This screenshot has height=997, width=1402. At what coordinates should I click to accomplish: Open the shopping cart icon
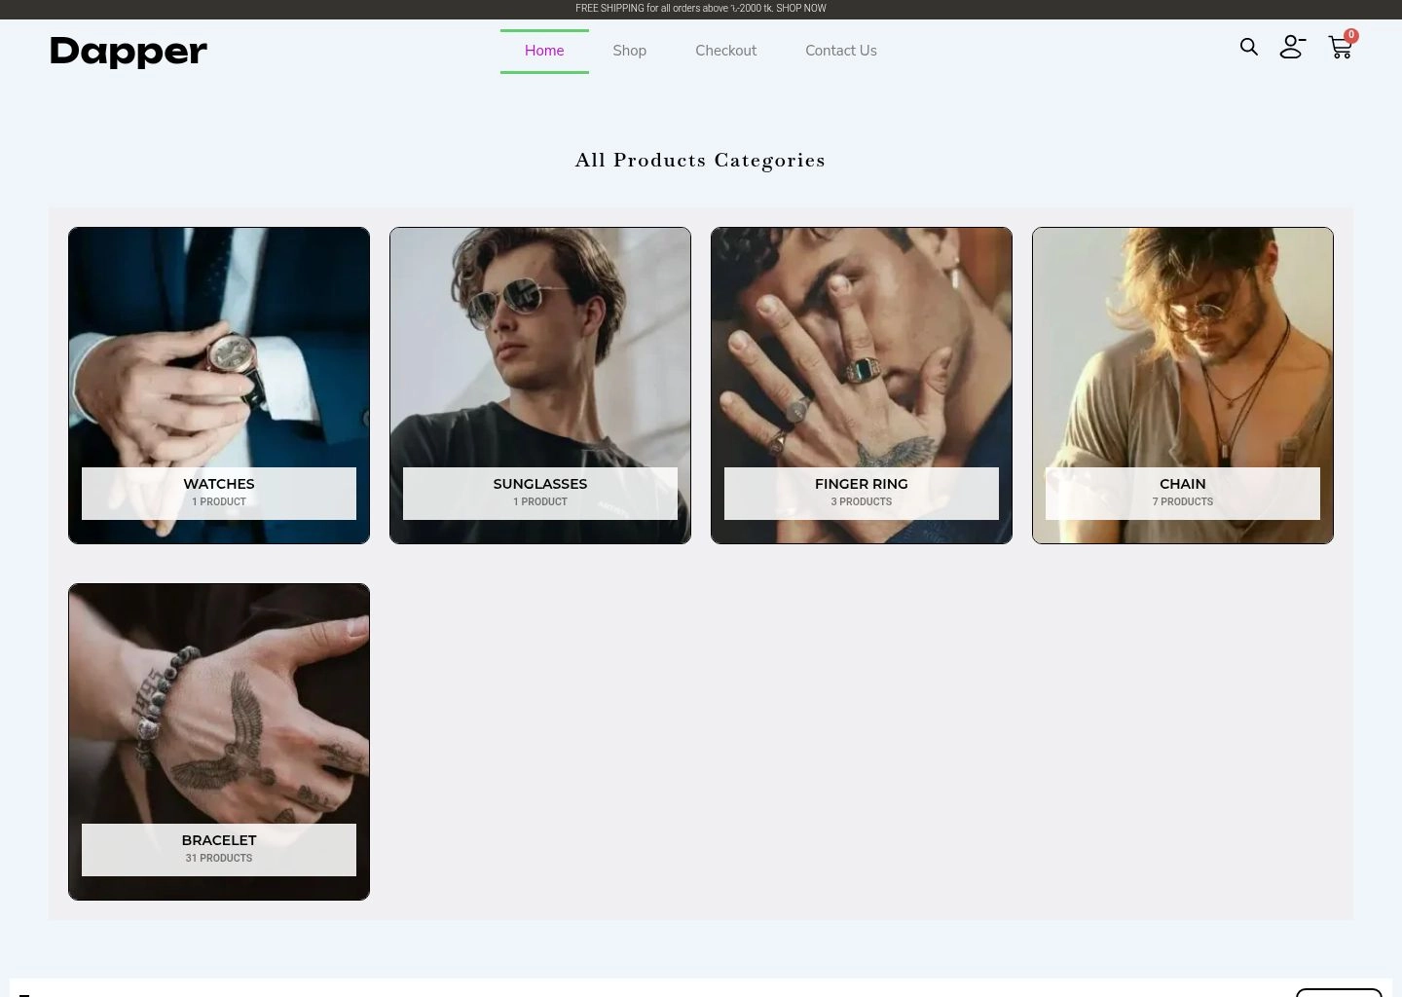1339,49
